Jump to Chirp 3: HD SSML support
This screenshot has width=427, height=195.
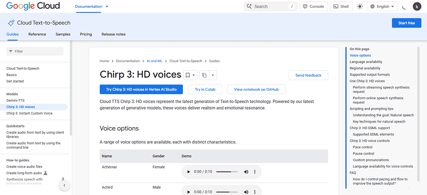(369, 128)
